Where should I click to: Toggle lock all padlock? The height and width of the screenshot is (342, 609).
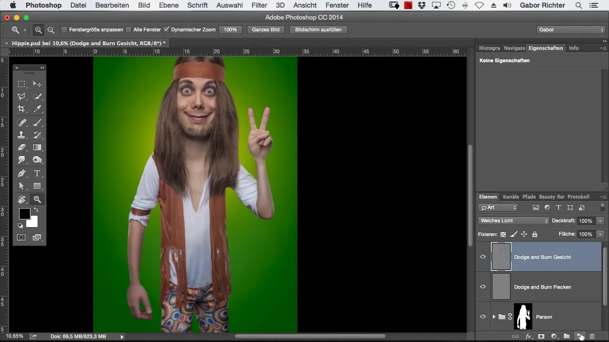[x=535, y=234]
